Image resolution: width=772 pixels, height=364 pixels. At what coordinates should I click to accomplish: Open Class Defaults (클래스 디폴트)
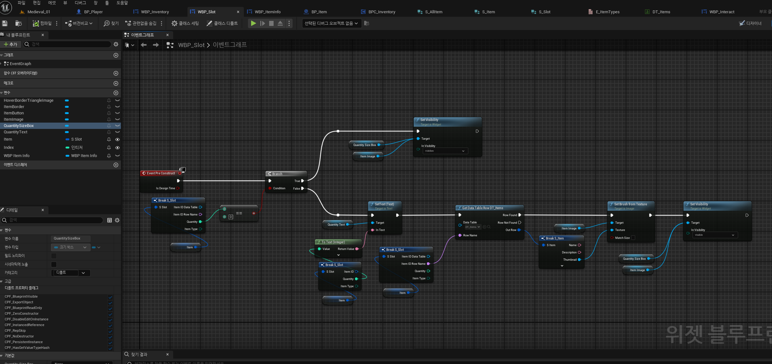(222, 23)
